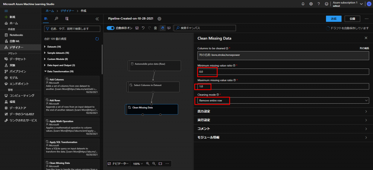Click the zoom in magnifier icon
Image resolution: width=373 pixels, height=170 pixels.
pos(148,164)
